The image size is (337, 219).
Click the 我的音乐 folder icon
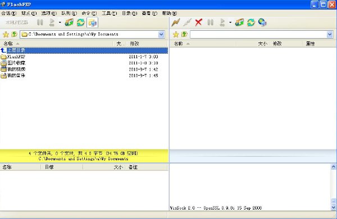point(4,76)
